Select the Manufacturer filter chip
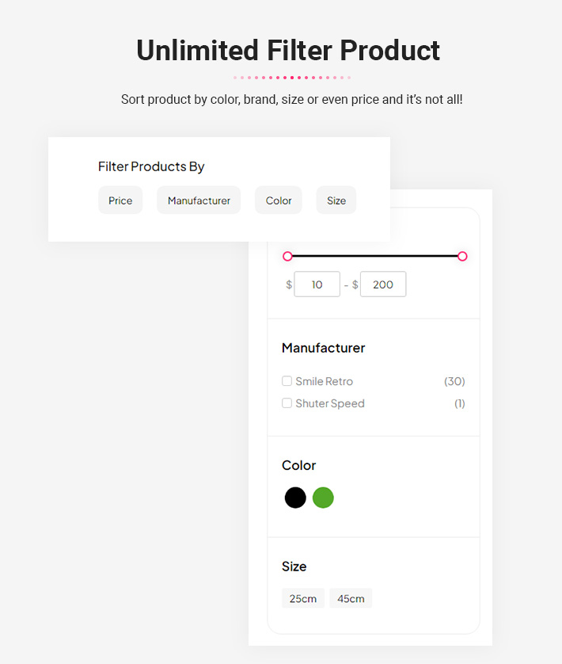 [x=199, y=200]
